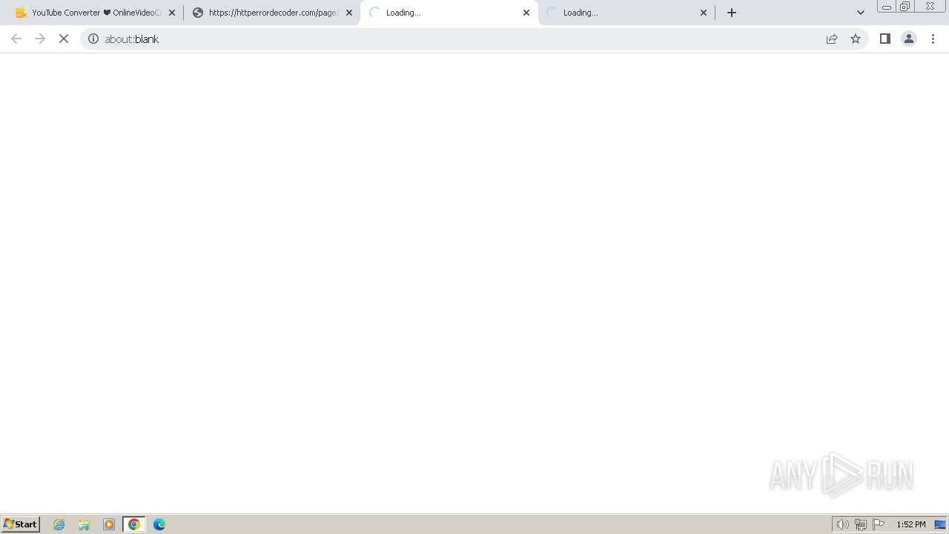
Task: Share this page icon
Action: pyautogui.click(x=832, y=39)
